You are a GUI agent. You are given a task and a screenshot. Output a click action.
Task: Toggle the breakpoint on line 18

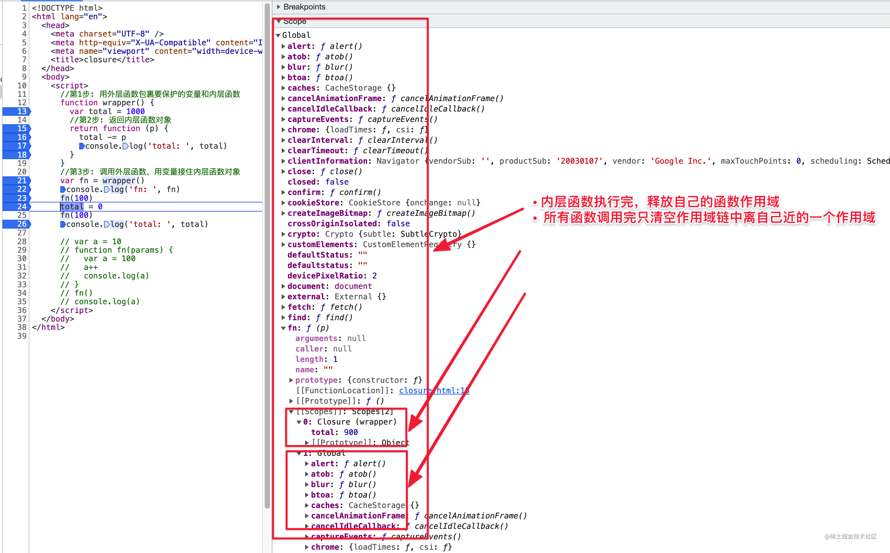pyautogui.click(x=16, y=154)
